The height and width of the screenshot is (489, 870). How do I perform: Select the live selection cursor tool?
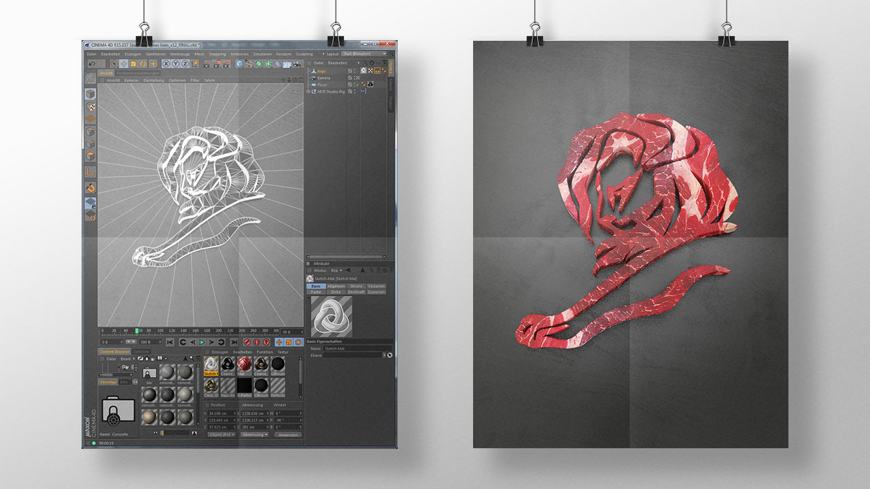coord(114,64)
